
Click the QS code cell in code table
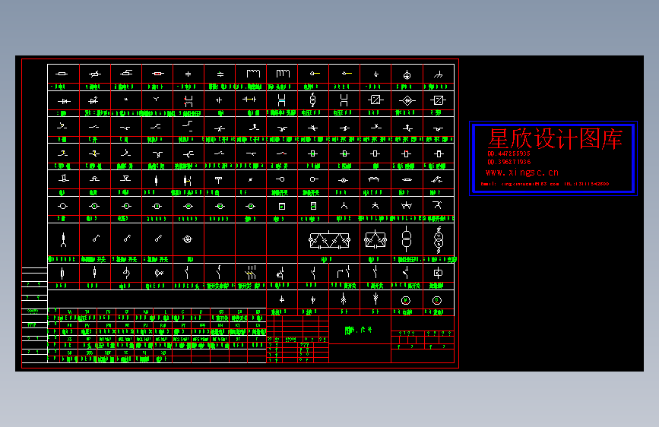click(221, 312)
